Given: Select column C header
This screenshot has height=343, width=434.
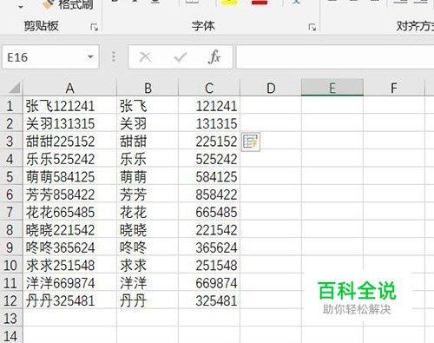Looking at the screenshot, I should (x=209, y=88).
